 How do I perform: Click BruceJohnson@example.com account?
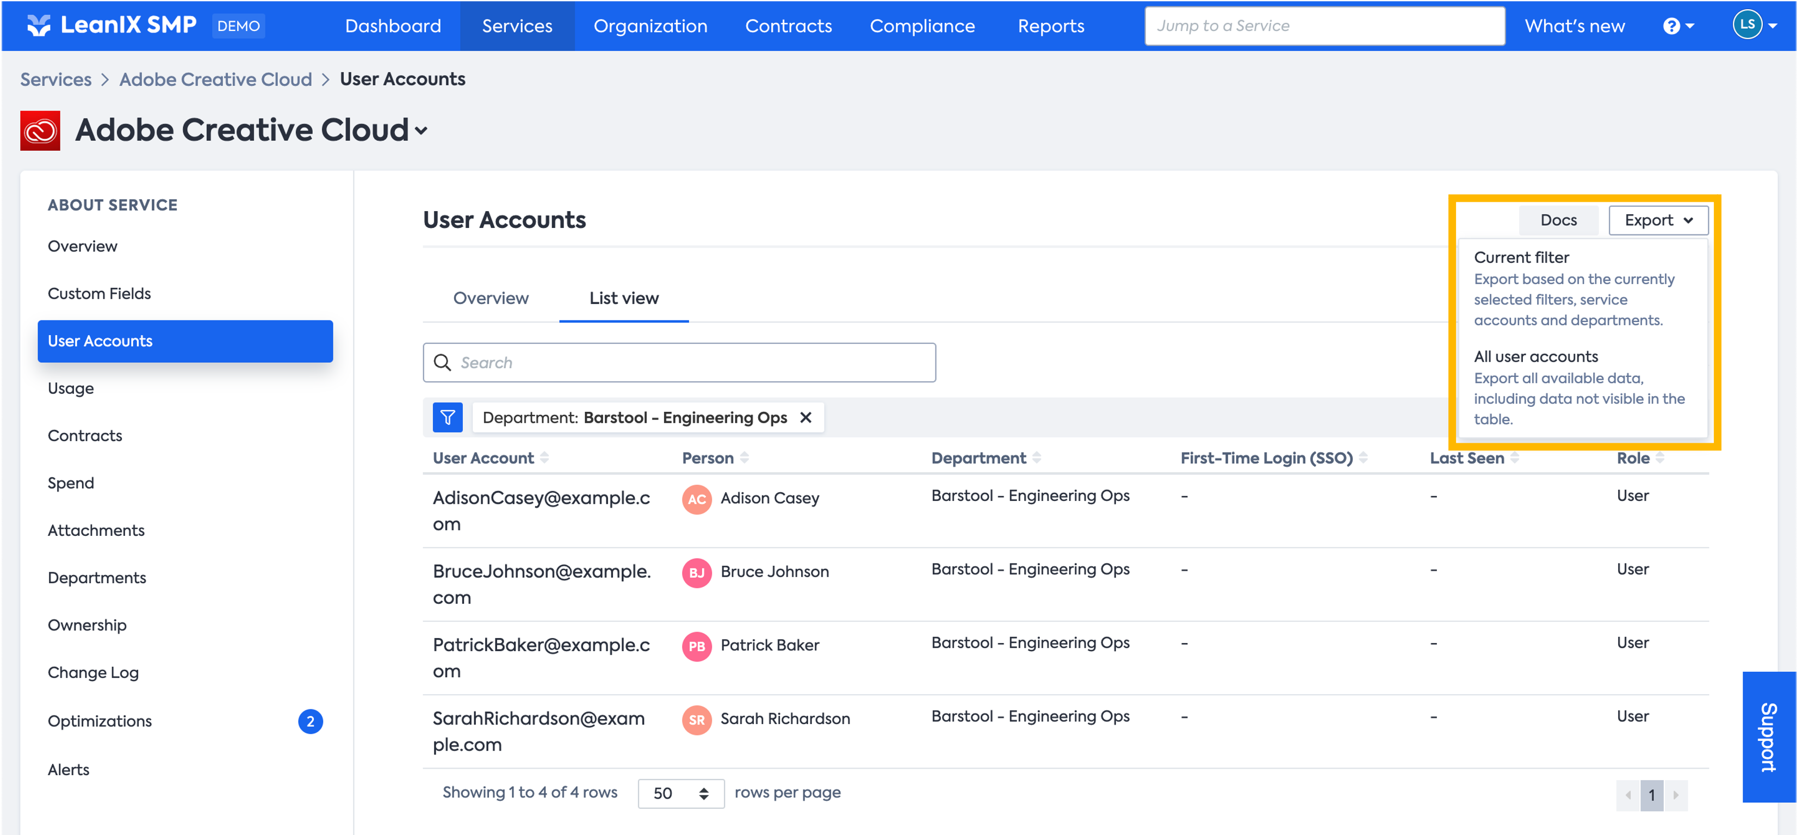click(x=541, y=585)
